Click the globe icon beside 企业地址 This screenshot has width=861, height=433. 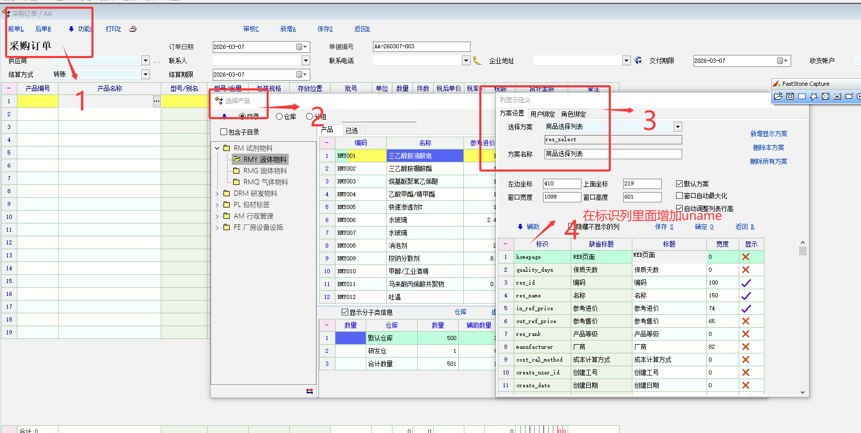638,61
